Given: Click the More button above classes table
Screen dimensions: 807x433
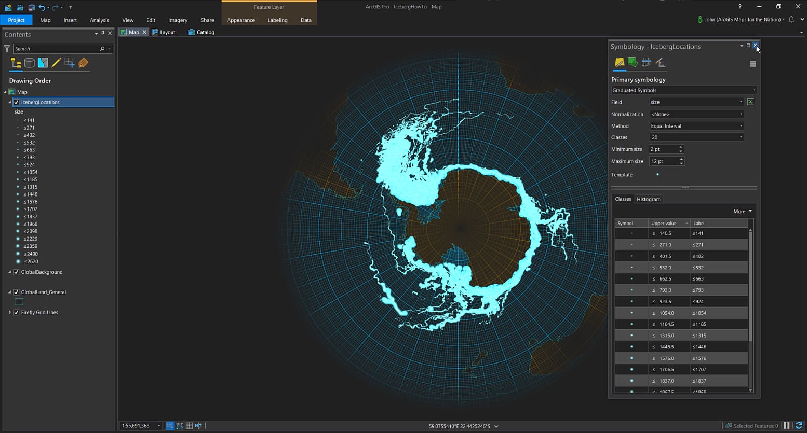Looking at the screenshot, I should tap(742, 212).
